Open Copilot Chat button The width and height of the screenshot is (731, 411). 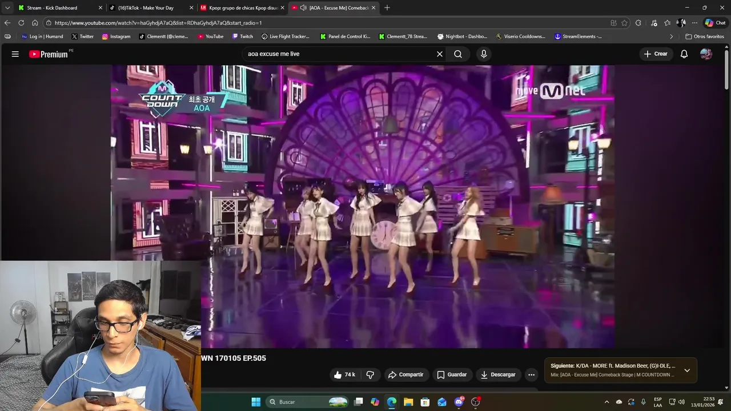coord(716,23)
